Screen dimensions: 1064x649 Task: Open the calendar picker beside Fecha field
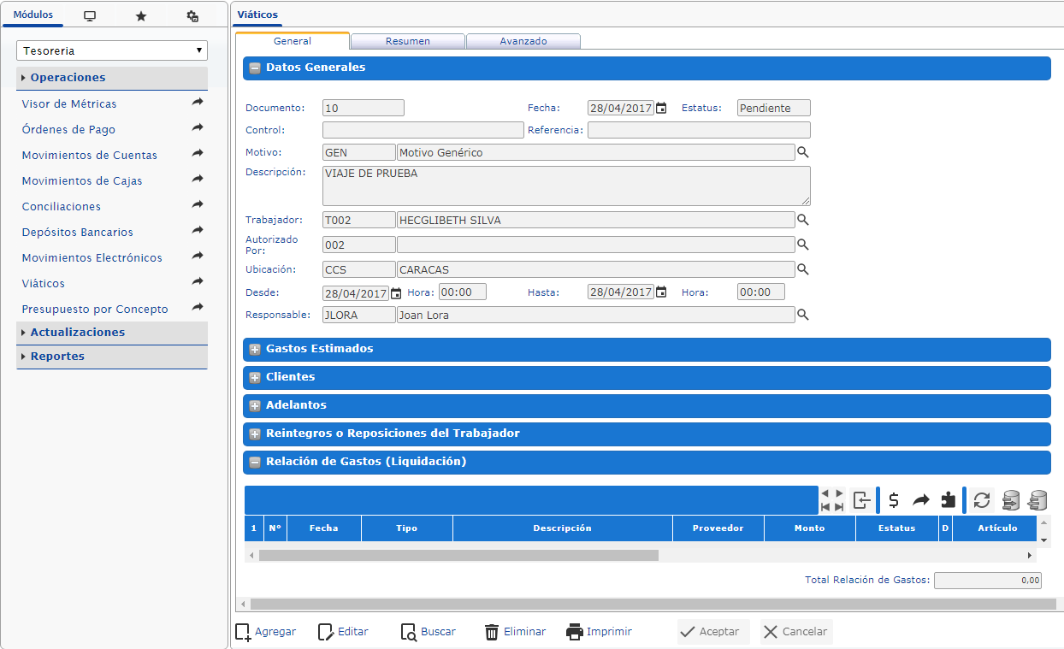661,109
